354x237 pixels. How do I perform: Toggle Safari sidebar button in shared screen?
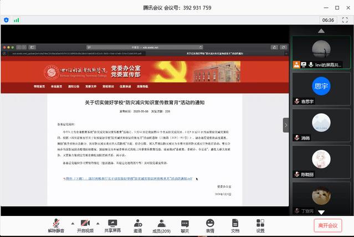[32, 47]
